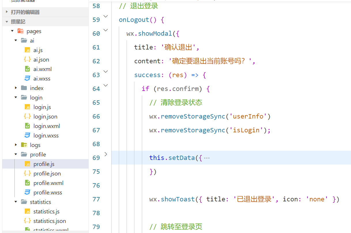Click the profile.wxml file icon
351x233 pixels.
point(27,183)
